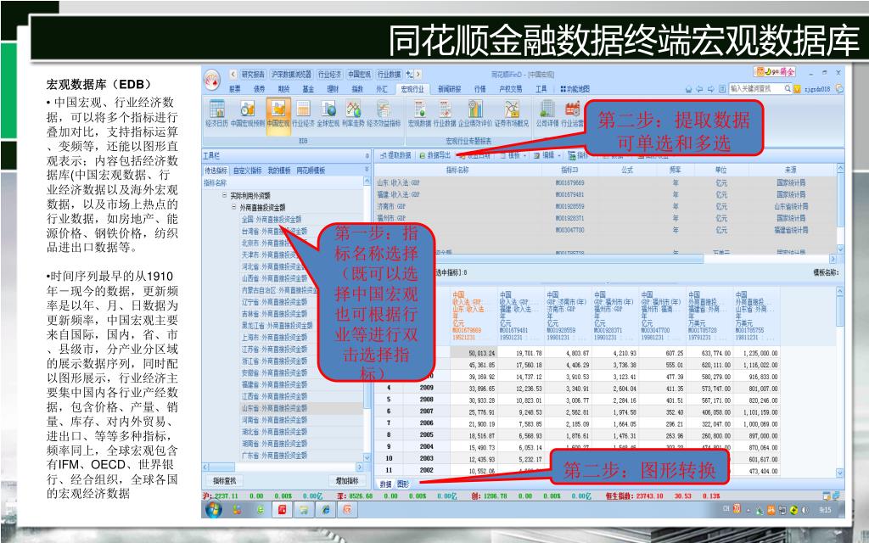Switch to the 数据 bottom tab
Screen dimensions: 869x543
386,484
